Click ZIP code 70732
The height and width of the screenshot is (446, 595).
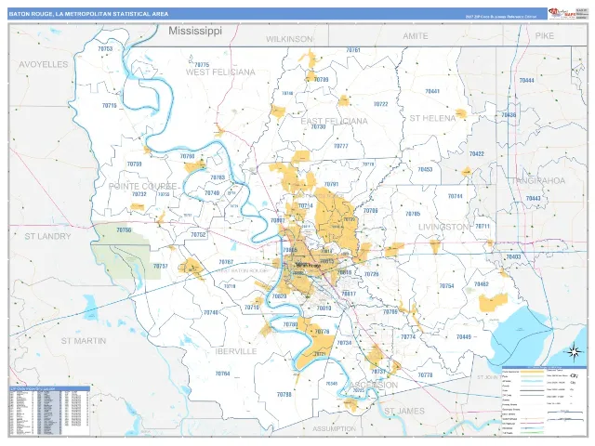pos(139,194)
